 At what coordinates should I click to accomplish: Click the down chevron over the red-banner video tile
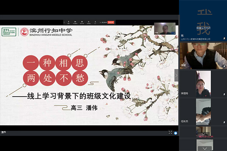coord(203,134)
